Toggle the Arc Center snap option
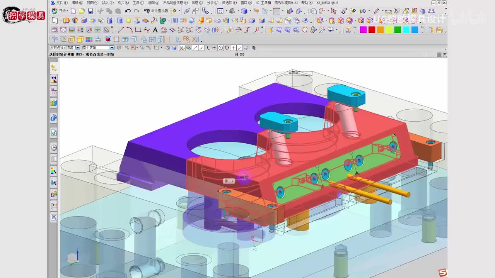 220,48
